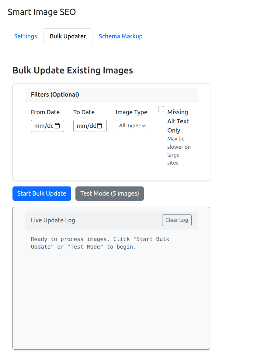
Task: Run Test Mode (5 images)
Action: click(109, 193)
